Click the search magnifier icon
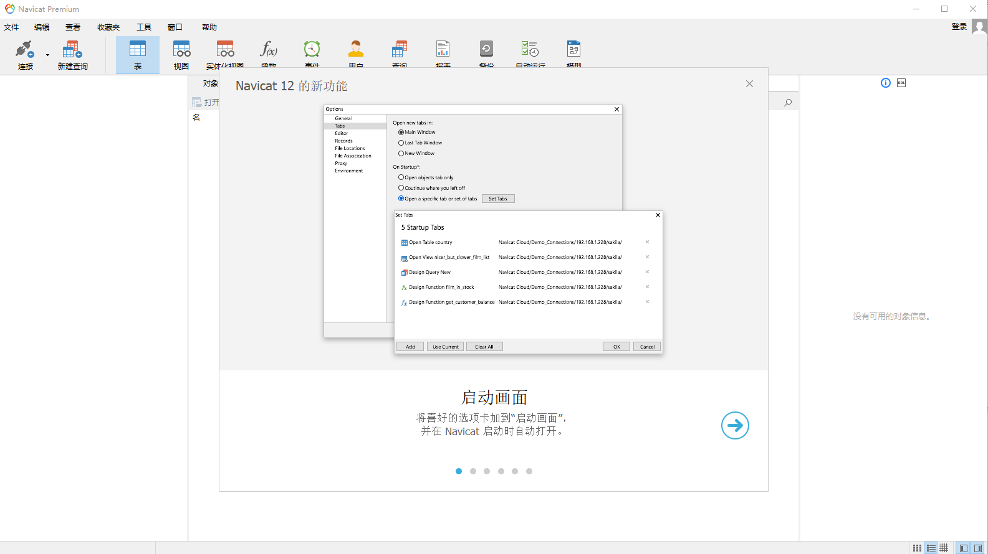This screenshot has width=988, height=554. [788, 103]
